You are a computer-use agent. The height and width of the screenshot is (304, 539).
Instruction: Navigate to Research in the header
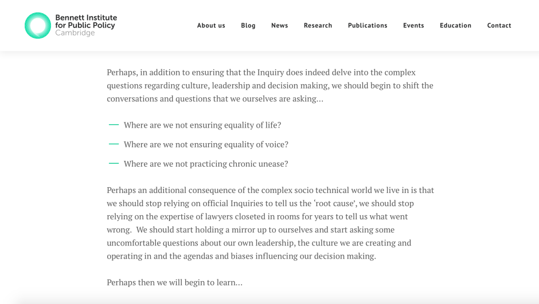(x=318, y=25)
